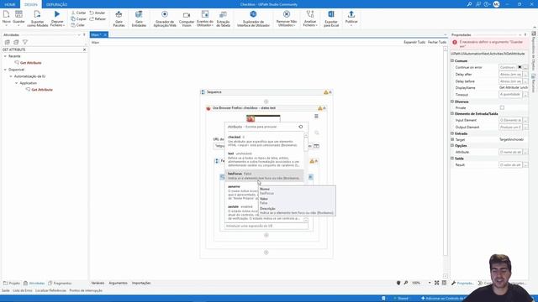Click the ribbon search magnifier icon
Image resolution: width=538 pixels, height=302 pixels.
[x=469, y=4]
